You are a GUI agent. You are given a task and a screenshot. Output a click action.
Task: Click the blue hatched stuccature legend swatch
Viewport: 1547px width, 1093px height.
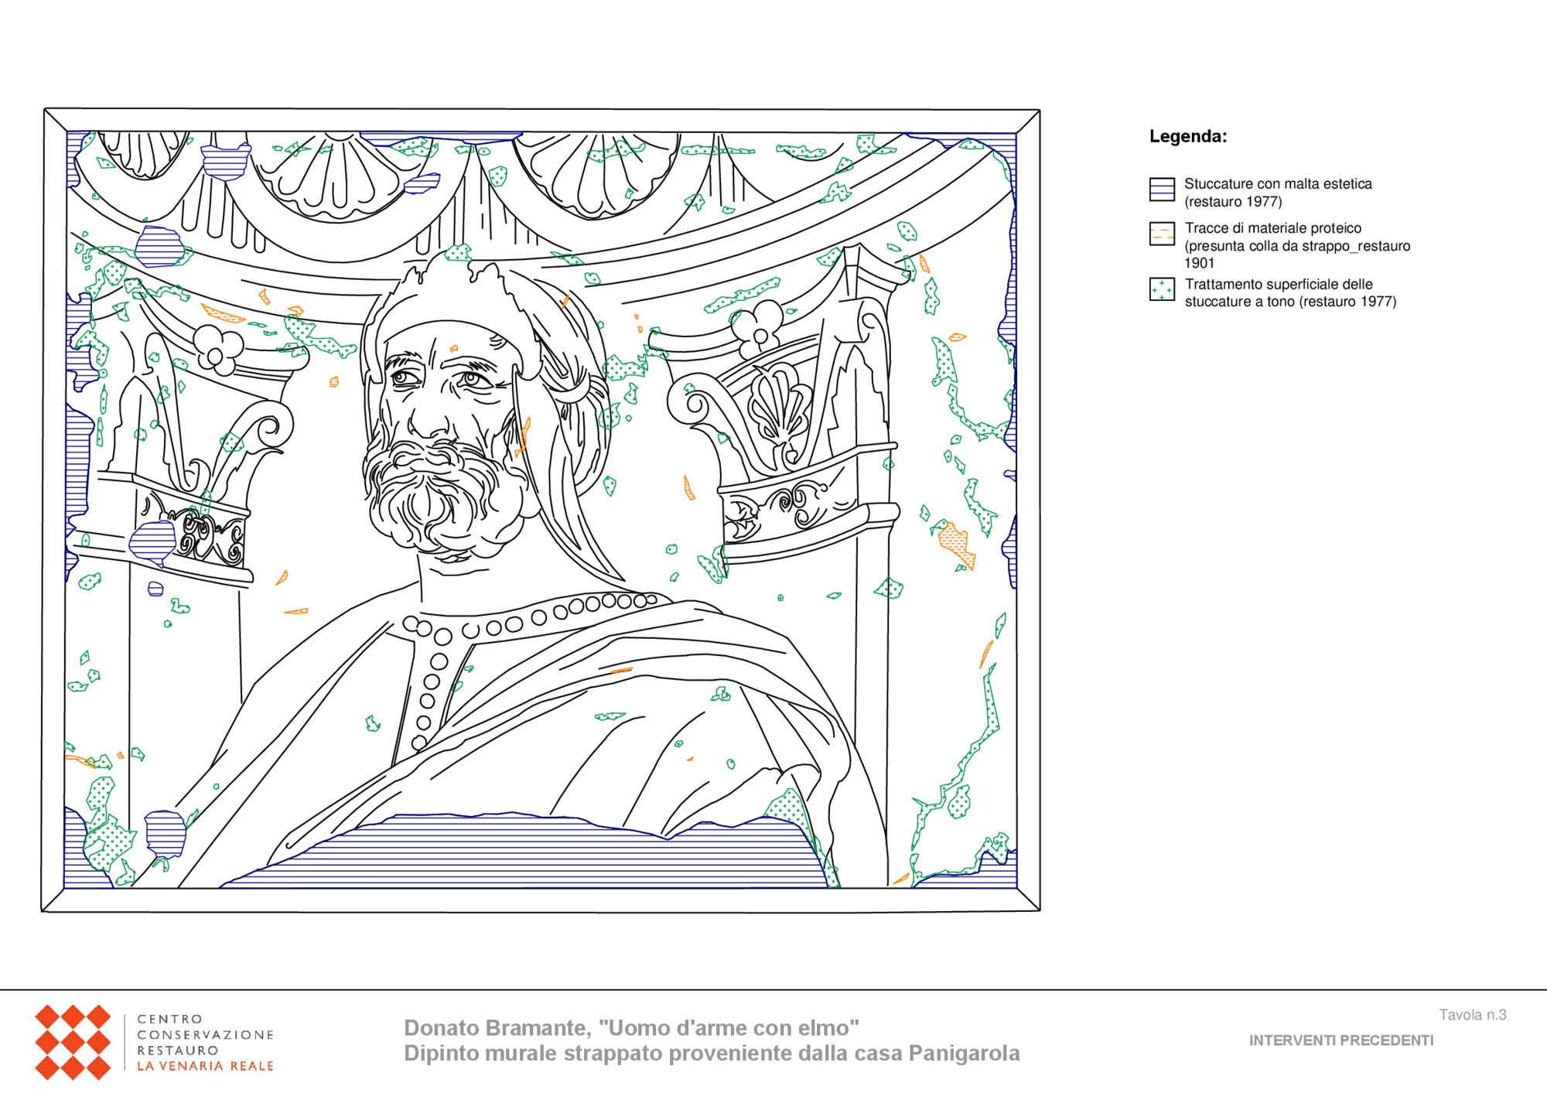pyautogui.click(x=1162, y=190)
